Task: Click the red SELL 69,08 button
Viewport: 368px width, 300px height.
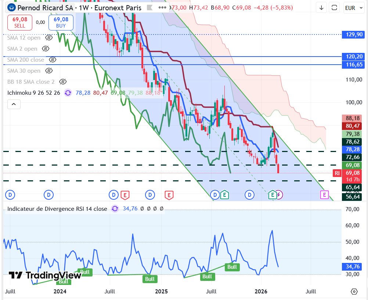Action: 20,22
